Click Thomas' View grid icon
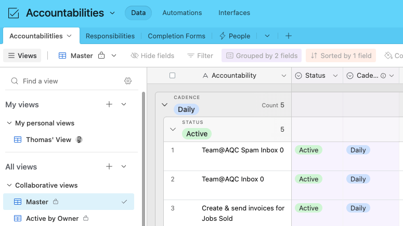This screenshot has height=226, width=403. coord(18,139)
